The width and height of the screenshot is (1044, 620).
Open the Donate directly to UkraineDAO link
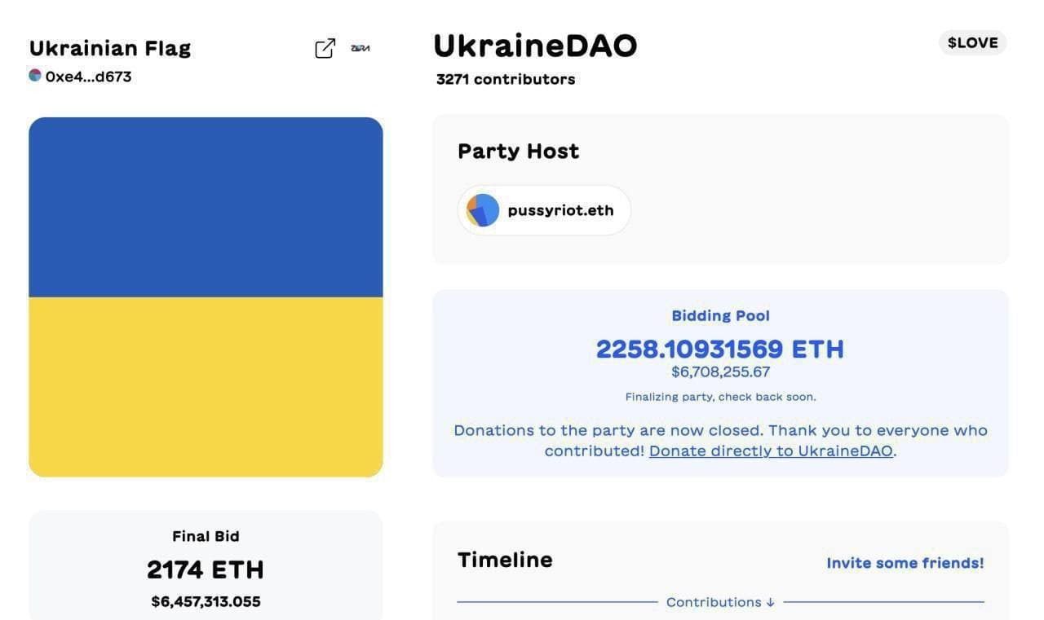tap(771, 451)
